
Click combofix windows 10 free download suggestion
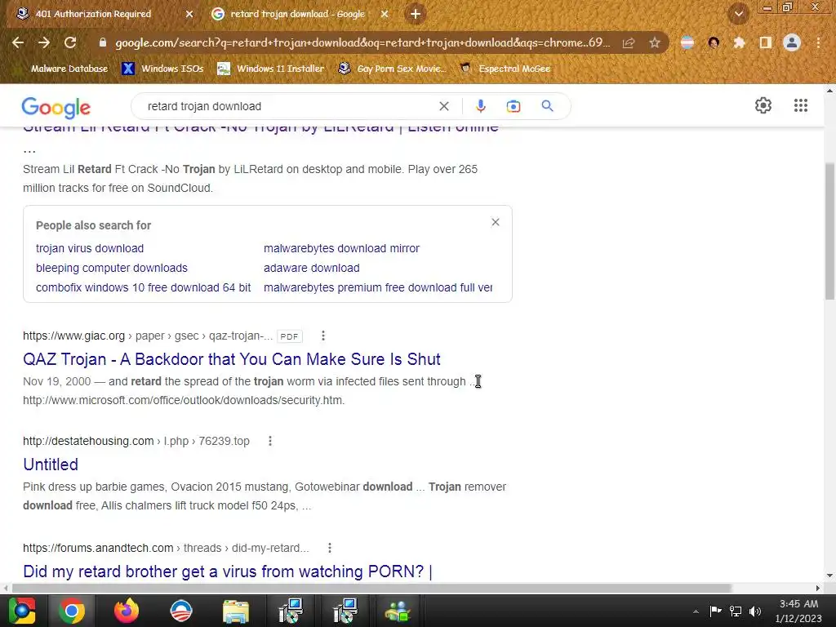point(143,288)
